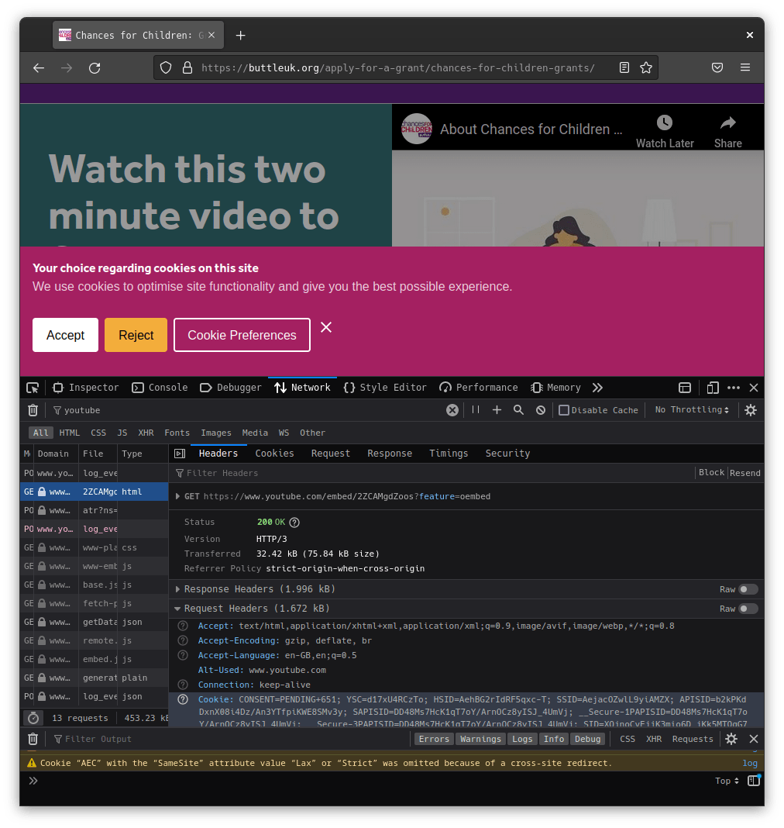Open the Timings tab of request details

(x=449, y=454)
